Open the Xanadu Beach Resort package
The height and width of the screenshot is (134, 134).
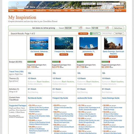tap(64, 128)
